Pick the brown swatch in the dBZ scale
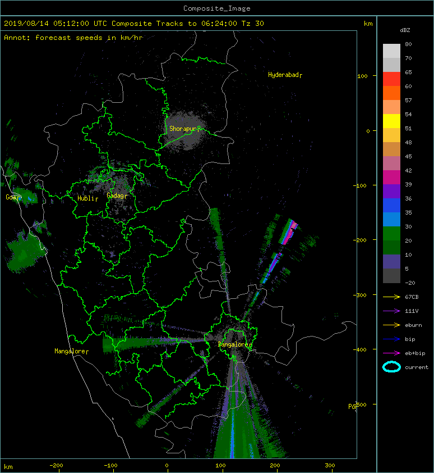Image resolution: width=434 pixels, height=473 pixels. (x=391, y=149)
